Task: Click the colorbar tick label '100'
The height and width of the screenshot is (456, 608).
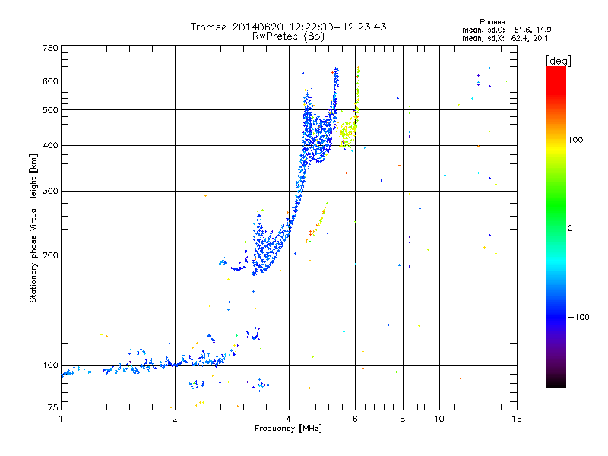Action: tap(575, 140)
